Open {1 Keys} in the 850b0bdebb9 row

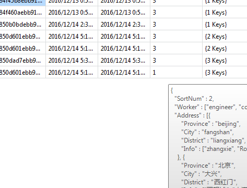point(225,25)
